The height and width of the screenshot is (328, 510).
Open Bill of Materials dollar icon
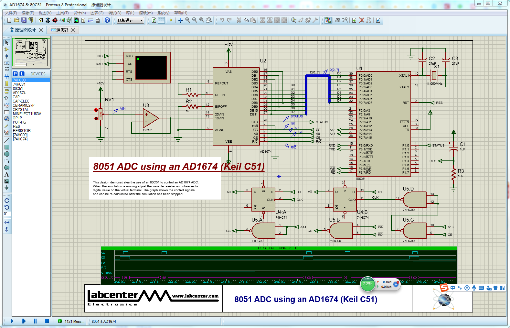coord(83,20)
